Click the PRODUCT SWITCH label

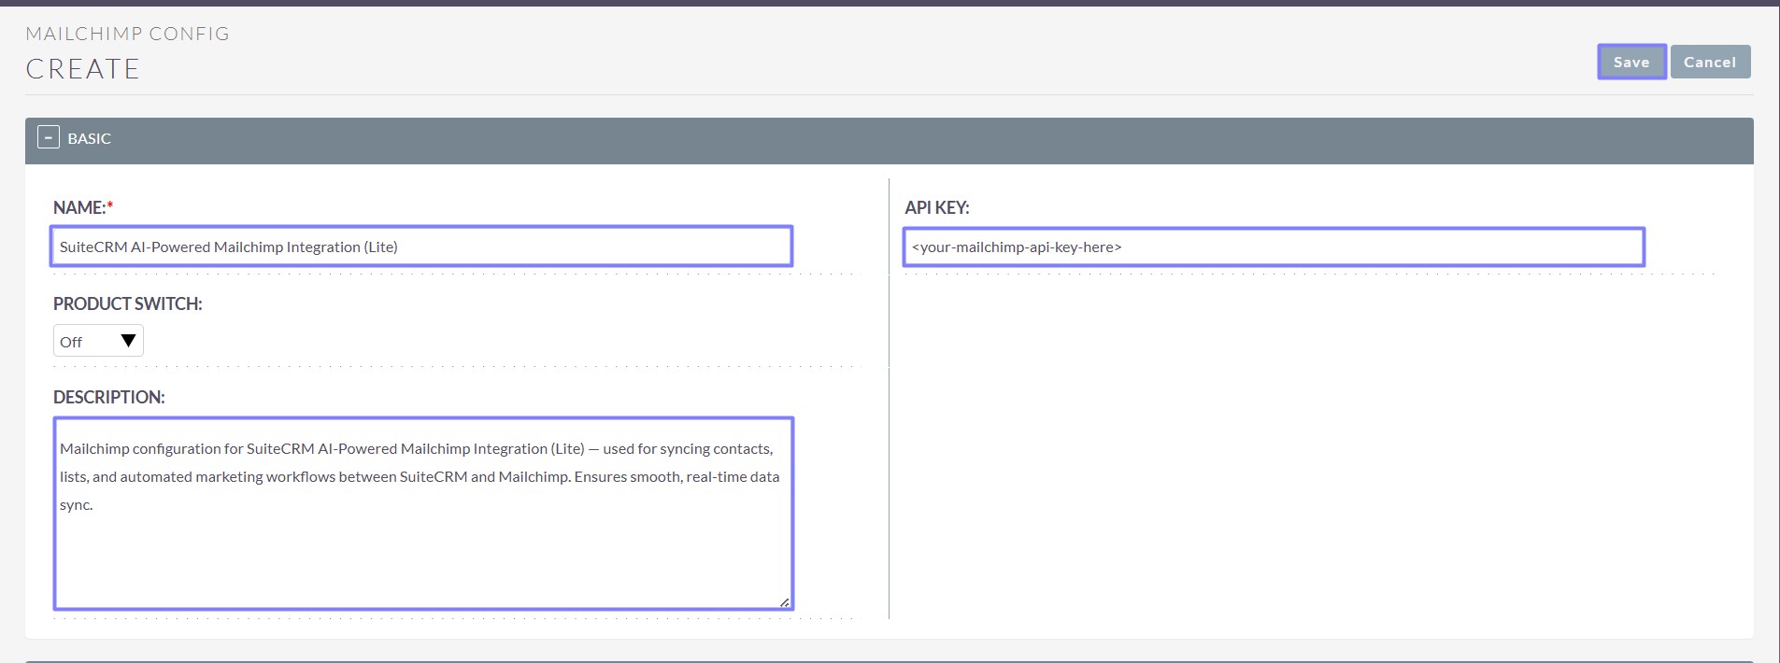127,303
